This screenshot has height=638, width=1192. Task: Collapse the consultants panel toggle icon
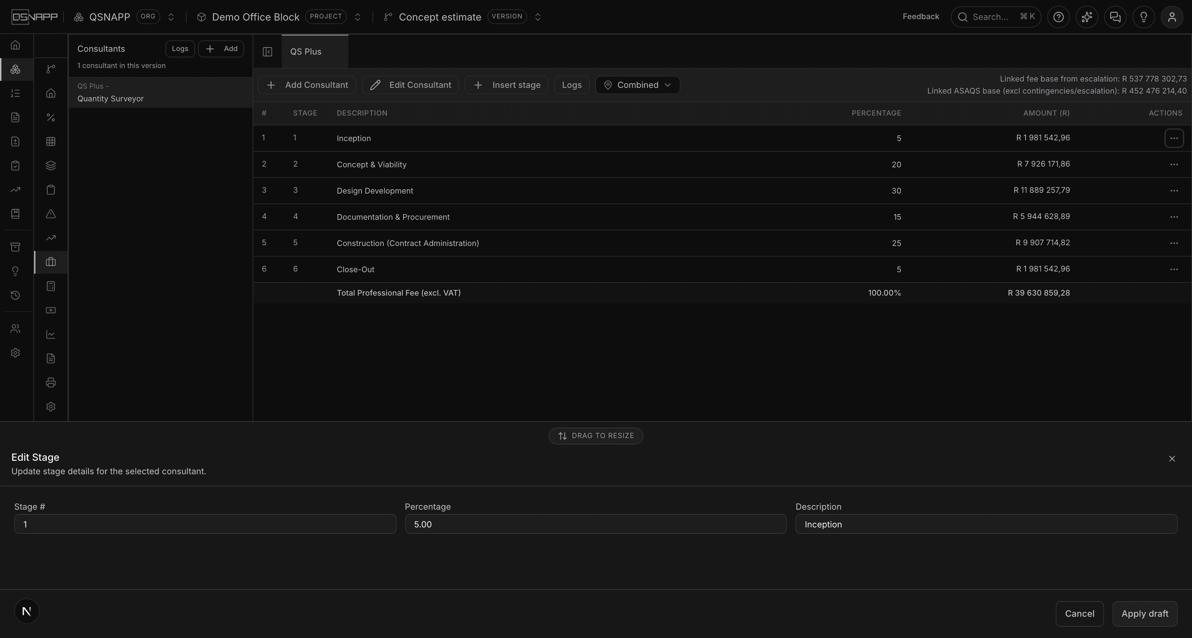(267, 52)
